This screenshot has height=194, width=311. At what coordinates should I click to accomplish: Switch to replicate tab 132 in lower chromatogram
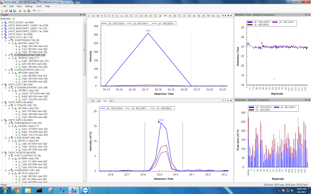(105, 101)
